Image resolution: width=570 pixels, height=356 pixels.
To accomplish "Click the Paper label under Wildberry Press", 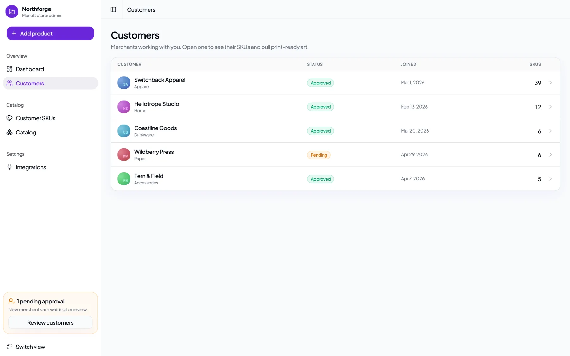I will click(140, 159).
